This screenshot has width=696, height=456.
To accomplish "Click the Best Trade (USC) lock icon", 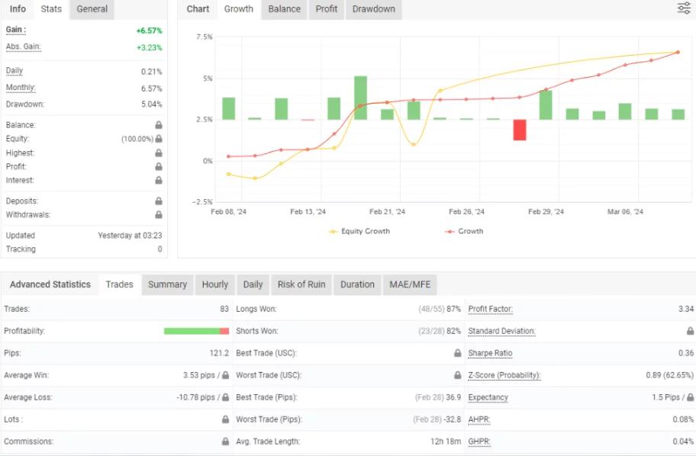I will [x=458, y=353].
